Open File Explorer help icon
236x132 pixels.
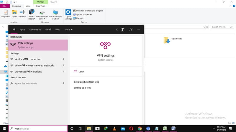click(234, 6)
